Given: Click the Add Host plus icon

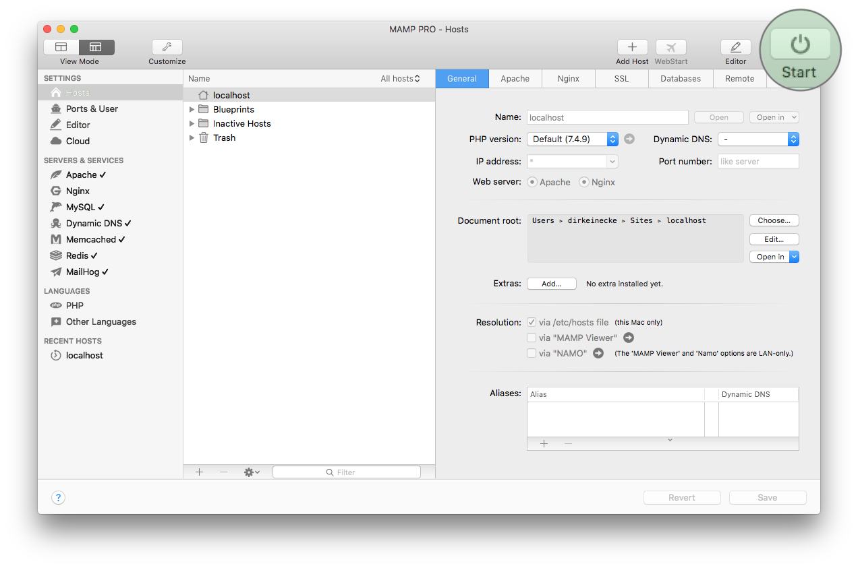Looking at the screenshot, I should [632, 47].
